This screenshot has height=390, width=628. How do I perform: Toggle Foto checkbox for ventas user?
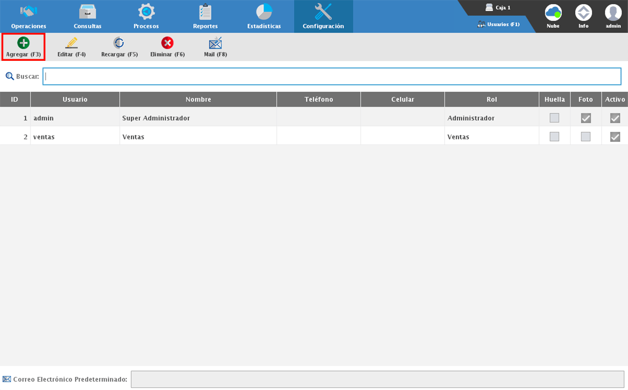coord(585,137)
